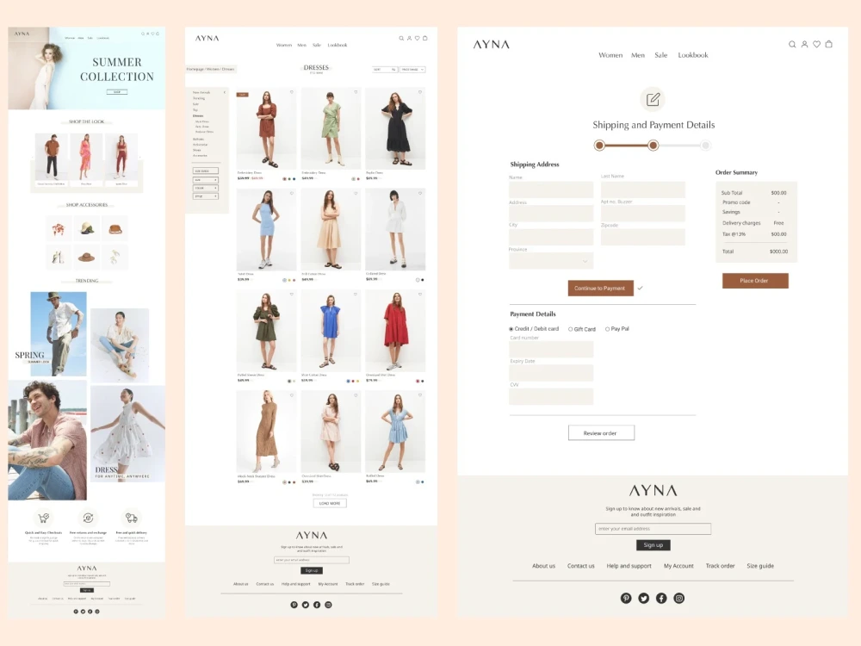This screenshot has width=861, height=646.
Task: Collapse the New Arrivals chevron in the Dresses sidebar
Action: 225,92
